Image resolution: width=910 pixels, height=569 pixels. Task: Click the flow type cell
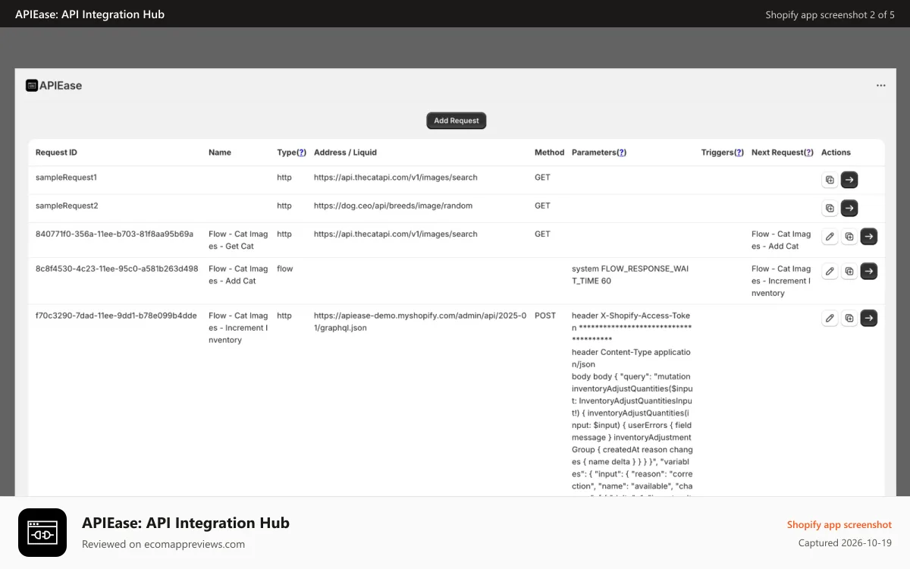point(284,269)
